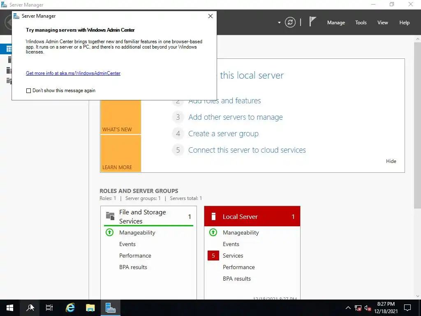Open taskbar Search magnifier
The image size is (421, 316).
pyautogui.click(x=30, y=308)
